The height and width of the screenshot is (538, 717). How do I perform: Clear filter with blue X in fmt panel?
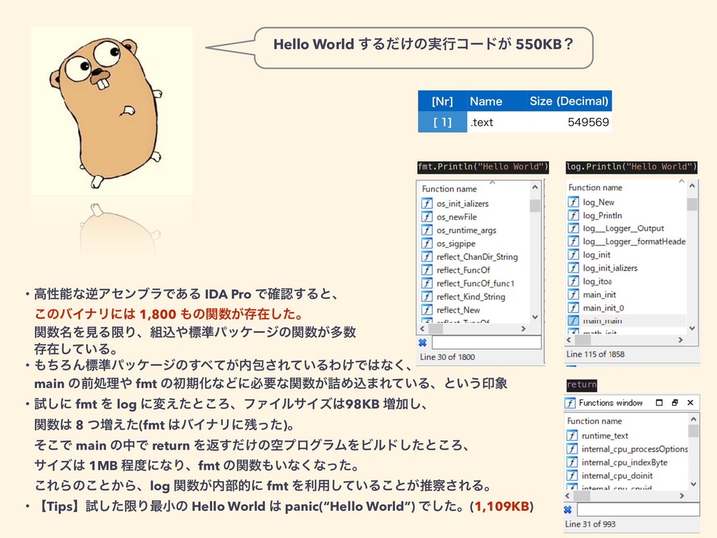[422, 342]
